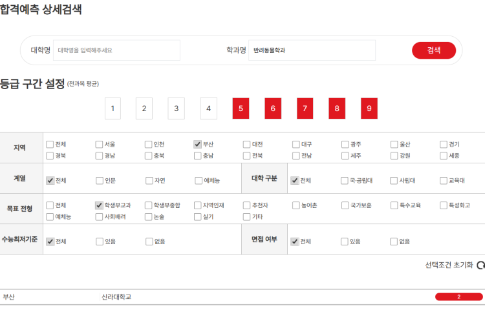Check the 전남 region checkbox
The height and width of the screenshot is (310, 485).
pyautogui.click(x=296, y=156)
